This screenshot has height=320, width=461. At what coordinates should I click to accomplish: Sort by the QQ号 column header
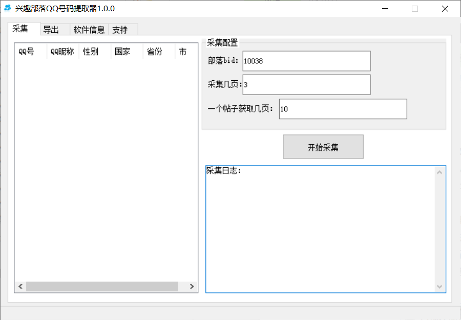pos(31,52)
